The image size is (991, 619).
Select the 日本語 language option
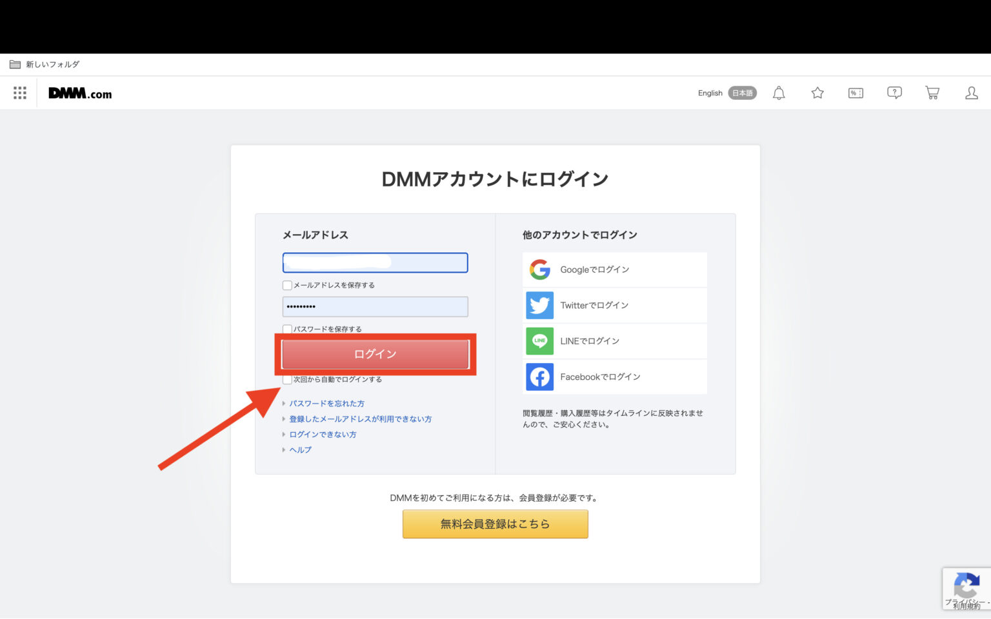[x=742, y=92]
